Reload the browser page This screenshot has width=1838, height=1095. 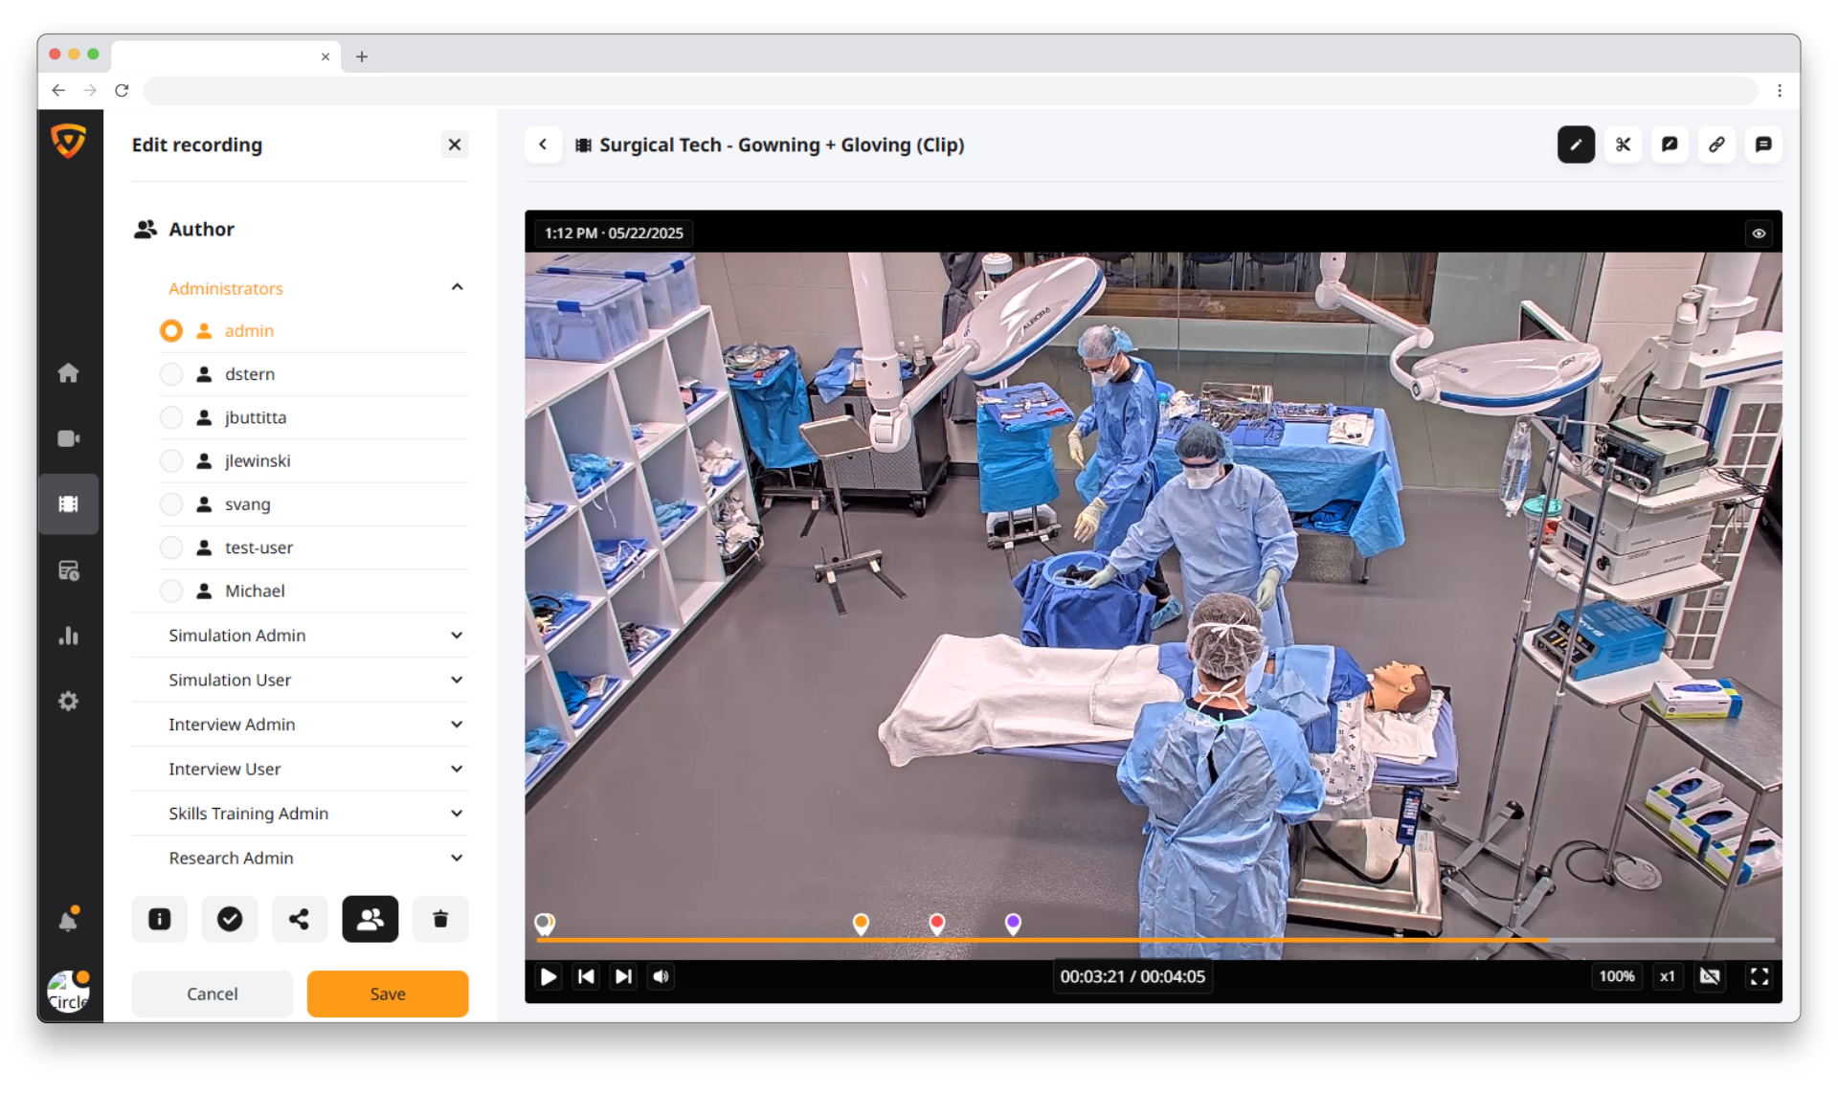pos(122,90)
